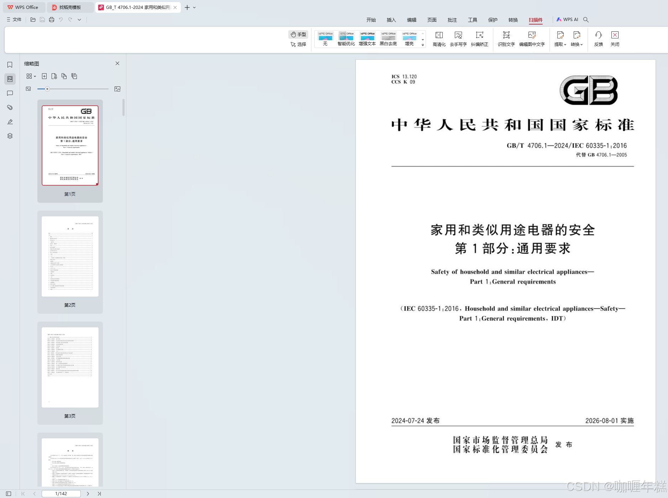
Task: Switch to the WPS Office home tab
Action: click(x=24, y=7)
